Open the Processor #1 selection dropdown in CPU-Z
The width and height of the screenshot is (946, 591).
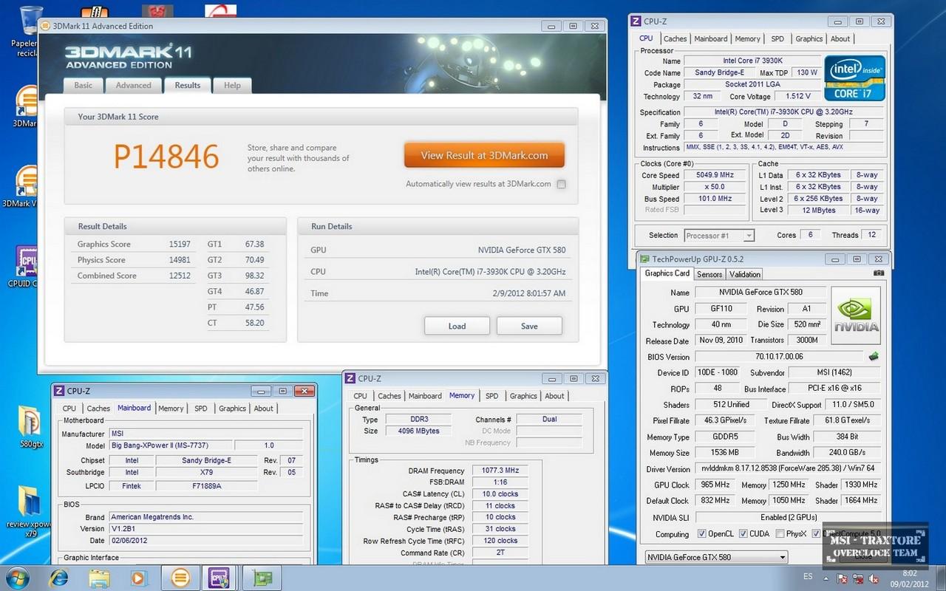719,236
